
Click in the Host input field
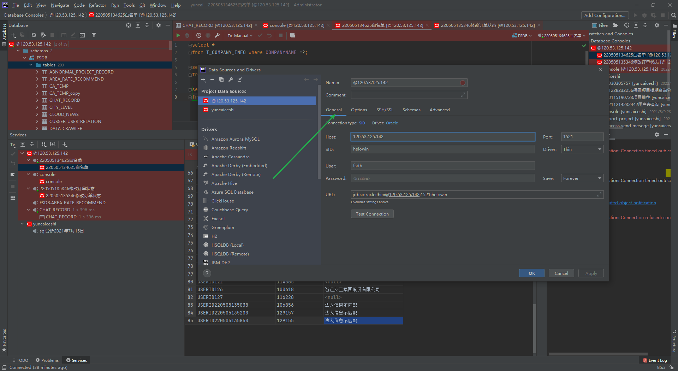[443, 137]
